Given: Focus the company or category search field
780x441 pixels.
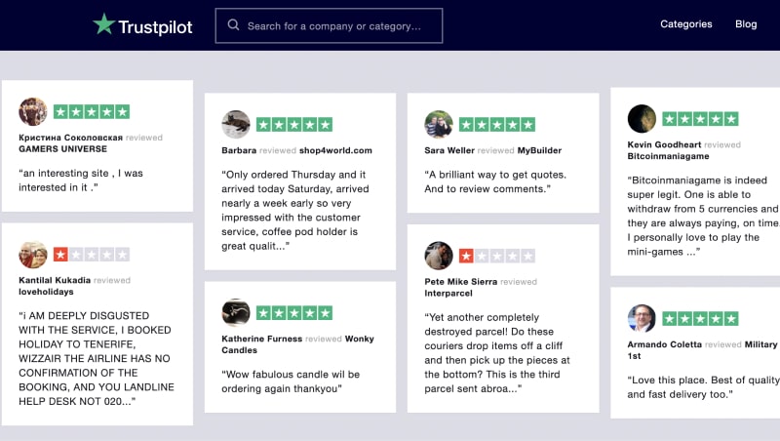Looking at the screenshot, I should pos(337,25).
